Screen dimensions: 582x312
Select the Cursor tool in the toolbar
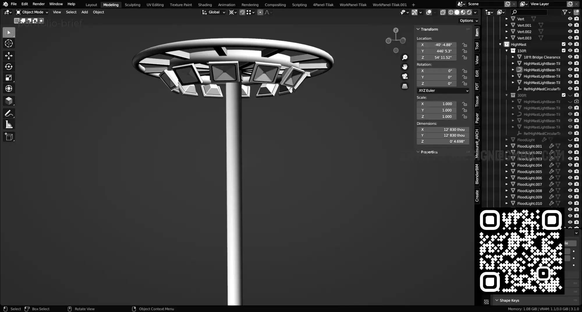(9, 44)
